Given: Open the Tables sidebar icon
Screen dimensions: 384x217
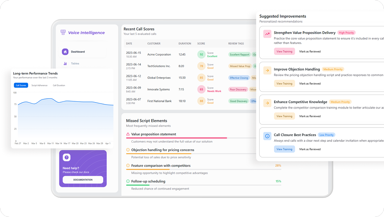Looking at the screenshot, I should click(x=65, y=63).
